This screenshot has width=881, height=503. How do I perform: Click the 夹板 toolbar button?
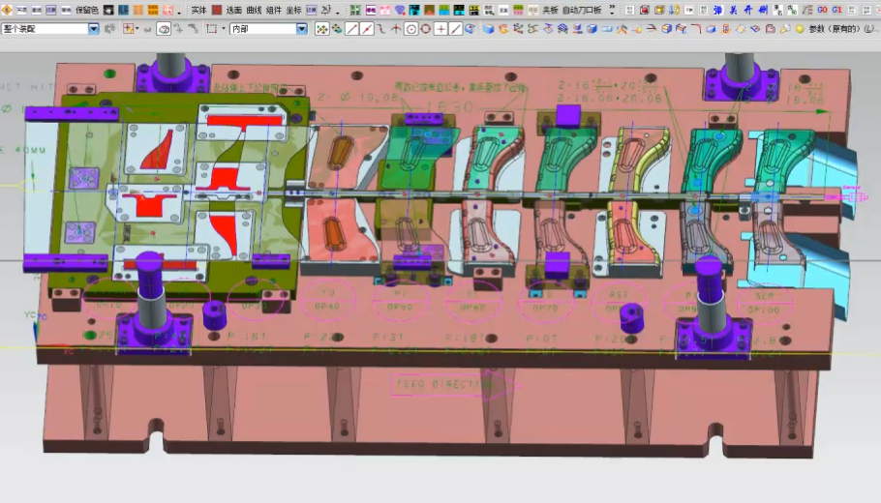[550, 10]
